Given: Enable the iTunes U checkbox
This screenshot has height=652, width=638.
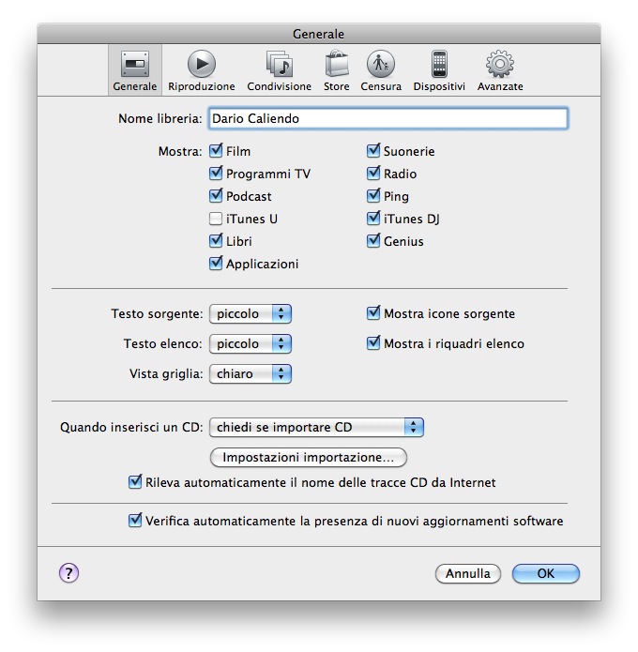Looking at the screenshot, I should 216,220.
